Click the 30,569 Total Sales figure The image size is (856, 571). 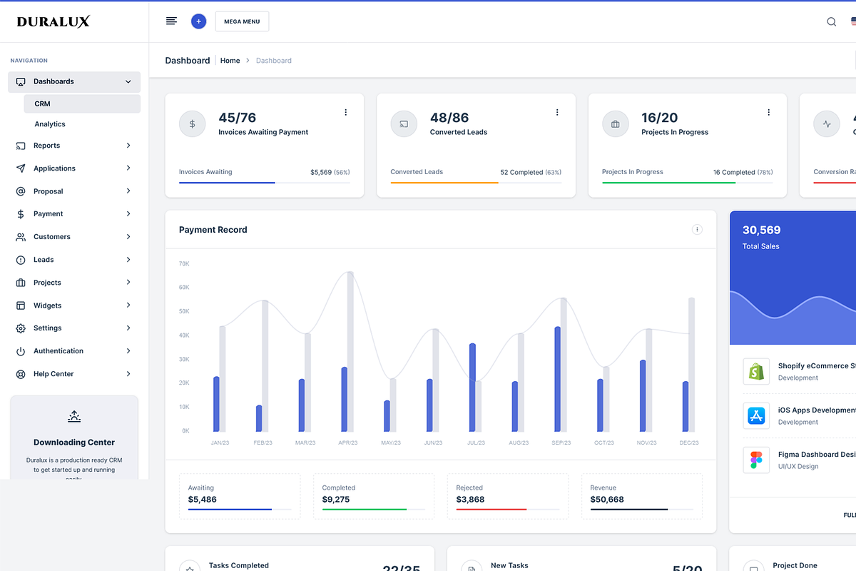(x=762, y=230)
